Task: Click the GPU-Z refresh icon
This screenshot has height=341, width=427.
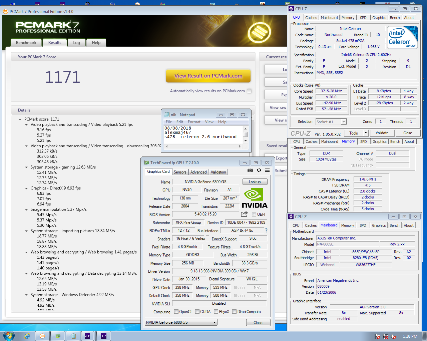Action: click(259, 170)
